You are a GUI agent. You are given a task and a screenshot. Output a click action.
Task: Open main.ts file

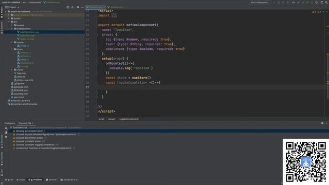point(20,77)
